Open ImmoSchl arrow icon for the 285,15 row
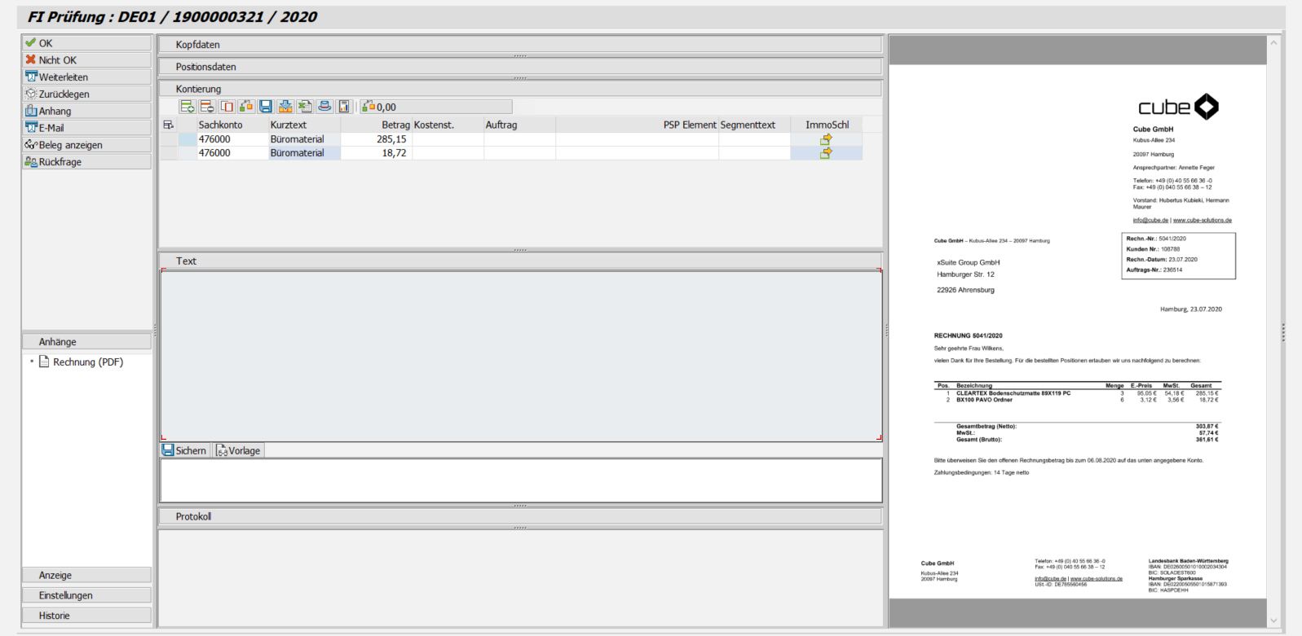1302x636 pixels. 826,139
